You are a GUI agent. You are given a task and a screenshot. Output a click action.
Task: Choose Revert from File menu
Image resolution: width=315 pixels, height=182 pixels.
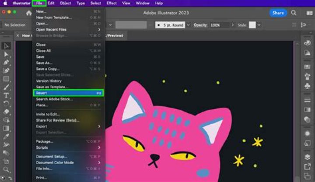pos(68,93)
